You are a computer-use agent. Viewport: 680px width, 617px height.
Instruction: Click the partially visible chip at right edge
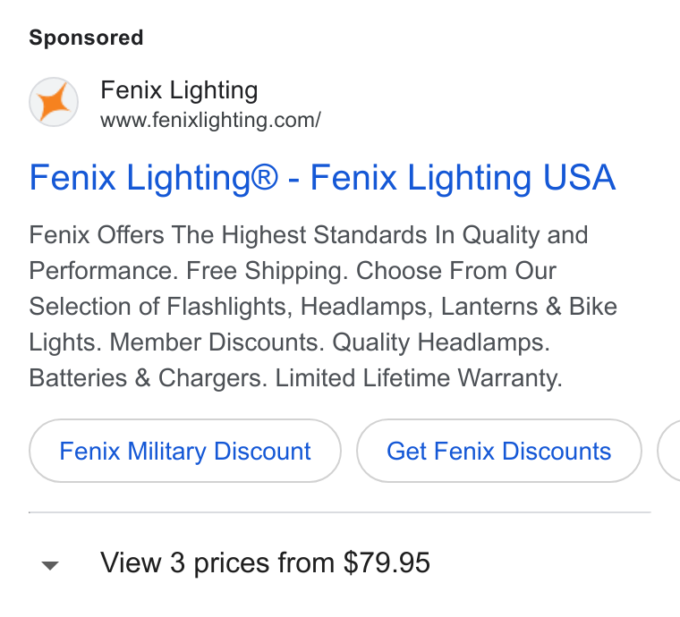pos(669,451)
